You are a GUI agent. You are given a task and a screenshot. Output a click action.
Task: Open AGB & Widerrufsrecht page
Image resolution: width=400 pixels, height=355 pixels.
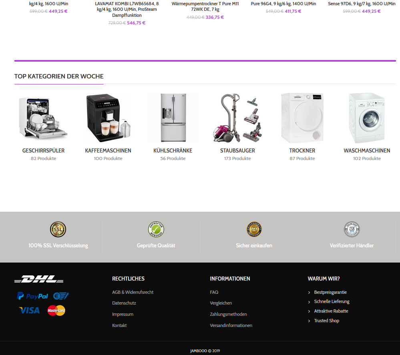click(x=133, y=292)
